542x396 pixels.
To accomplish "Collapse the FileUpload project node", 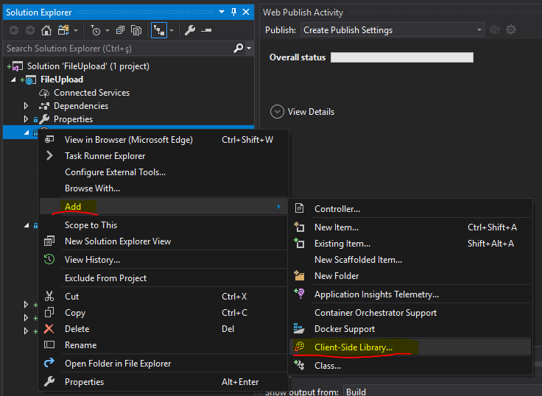I will (15, 79).
